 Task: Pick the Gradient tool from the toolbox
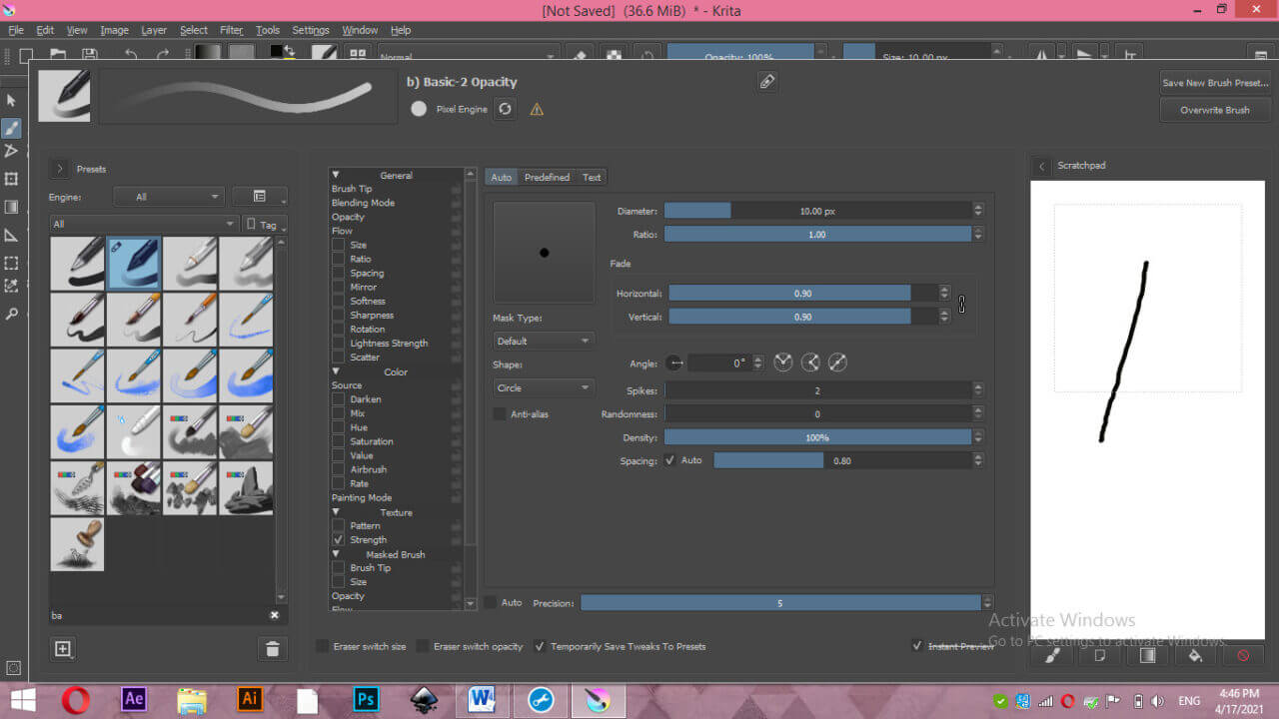12,207
